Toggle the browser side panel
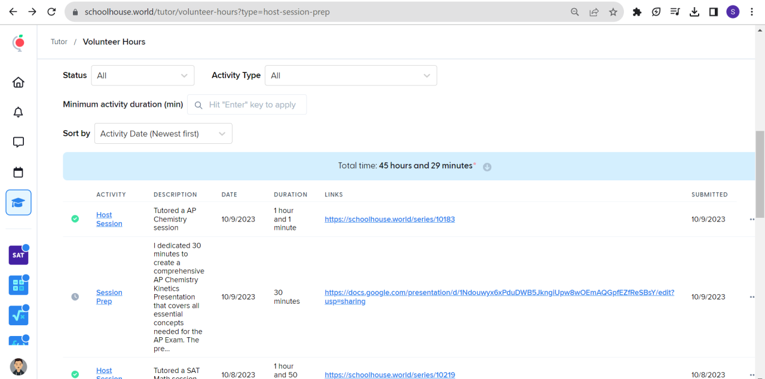 [x=714, y=12]
